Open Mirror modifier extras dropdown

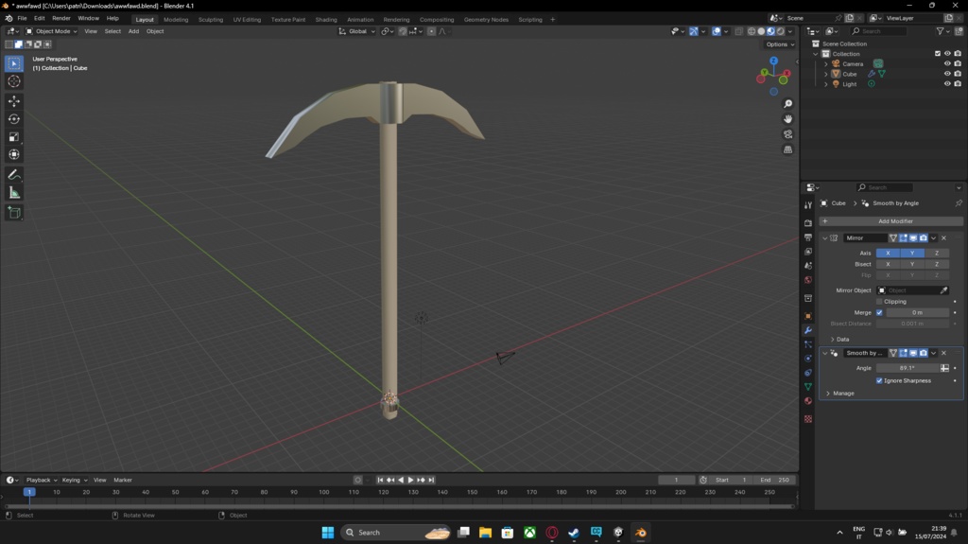click(933, 238)
